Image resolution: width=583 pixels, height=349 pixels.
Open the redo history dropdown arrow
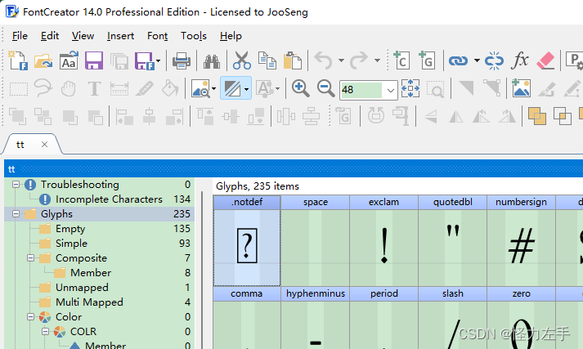(377, 60)
